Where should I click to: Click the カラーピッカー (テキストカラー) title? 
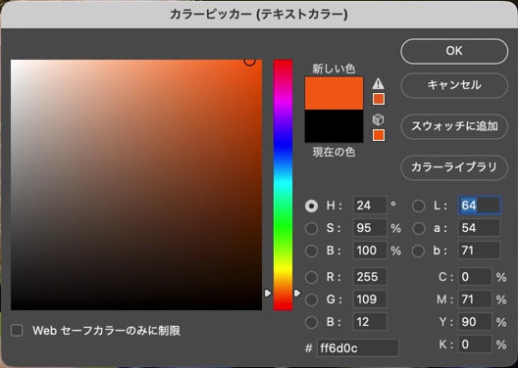tap(259, 15)
